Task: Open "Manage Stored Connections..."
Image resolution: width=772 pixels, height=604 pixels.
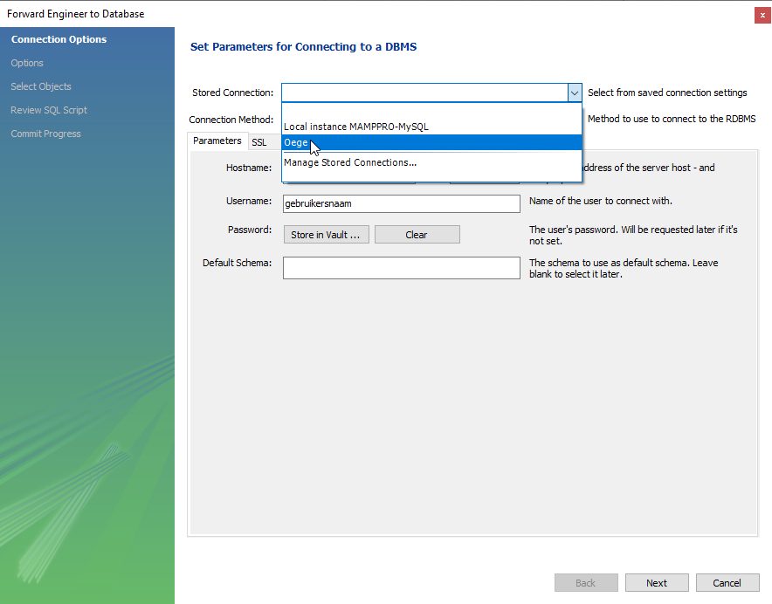Action: pos(349,162)
